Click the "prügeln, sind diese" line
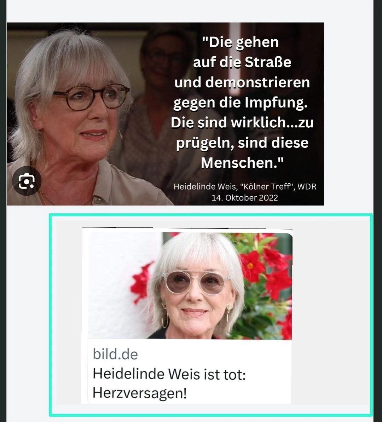 click(242, 143)
